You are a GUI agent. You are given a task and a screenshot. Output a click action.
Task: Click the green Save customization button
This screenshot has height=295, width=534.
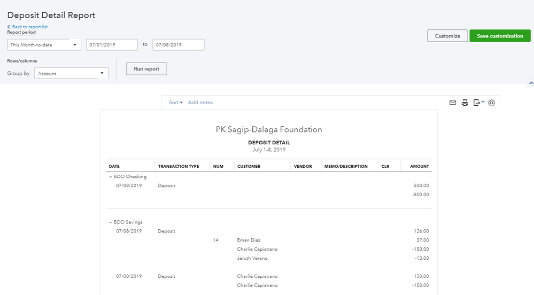coord(500,36)
